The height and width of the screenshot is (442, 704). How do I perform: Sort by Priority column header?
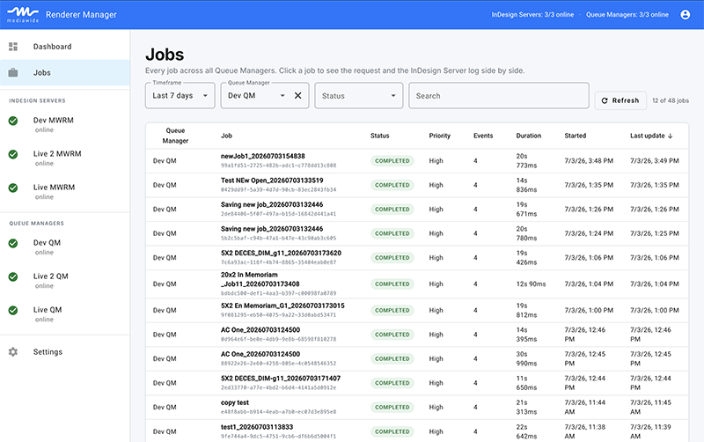(439, 136)
